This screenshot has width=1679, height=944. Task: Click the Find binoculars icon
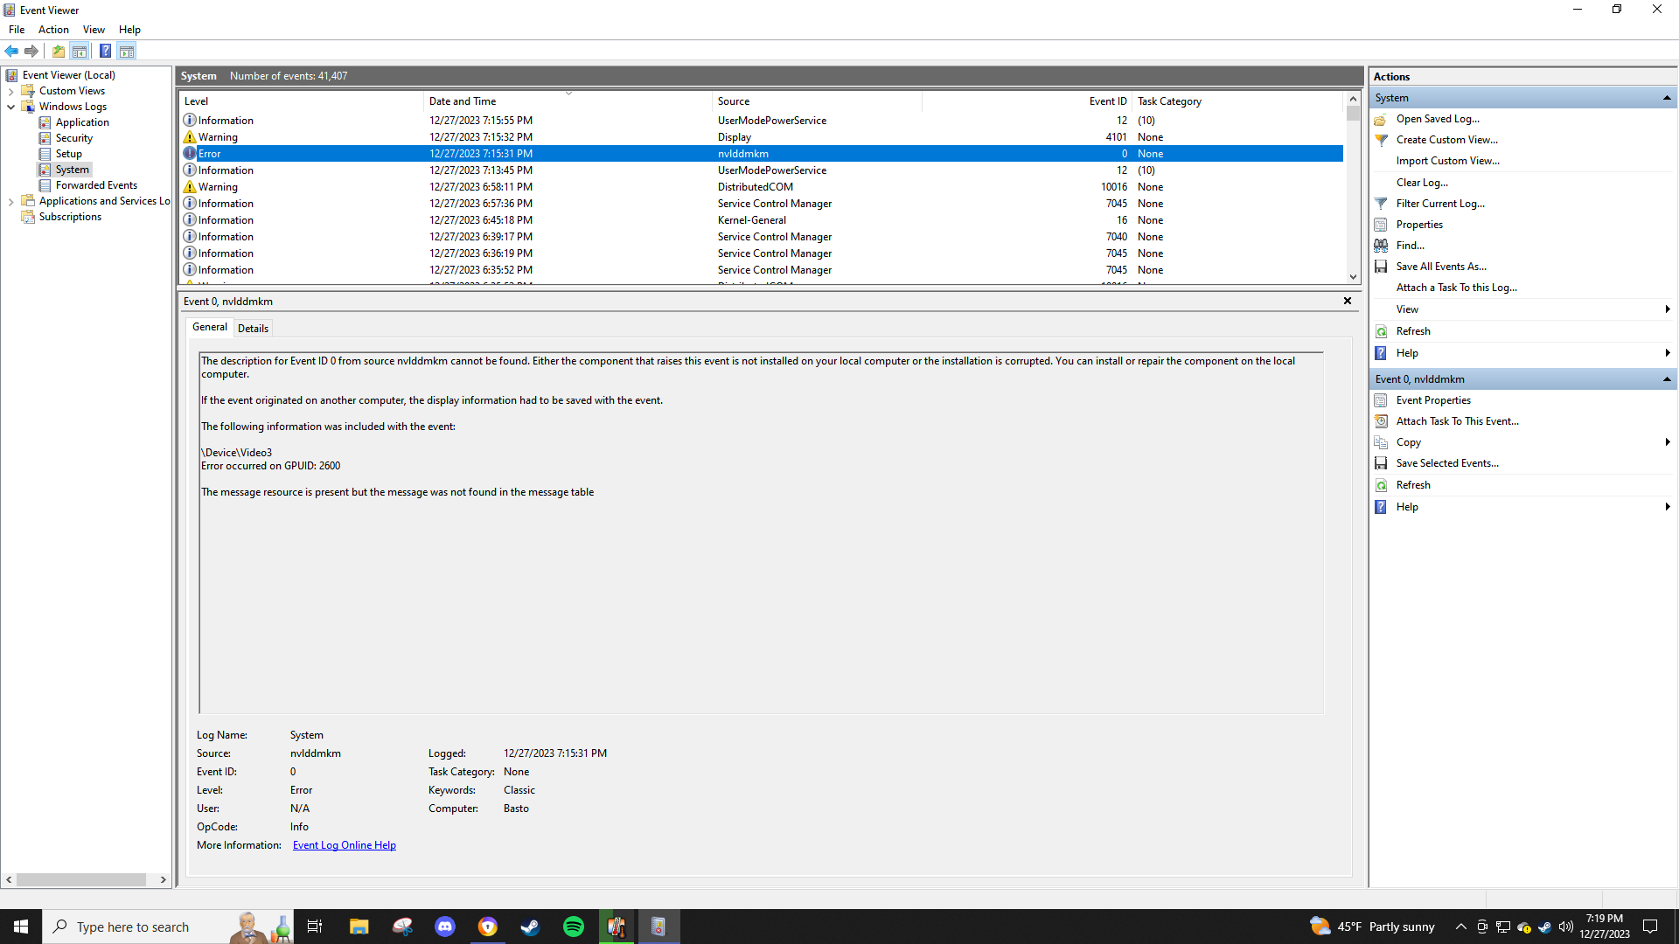pyautogui.click(x=1381, y=246)
